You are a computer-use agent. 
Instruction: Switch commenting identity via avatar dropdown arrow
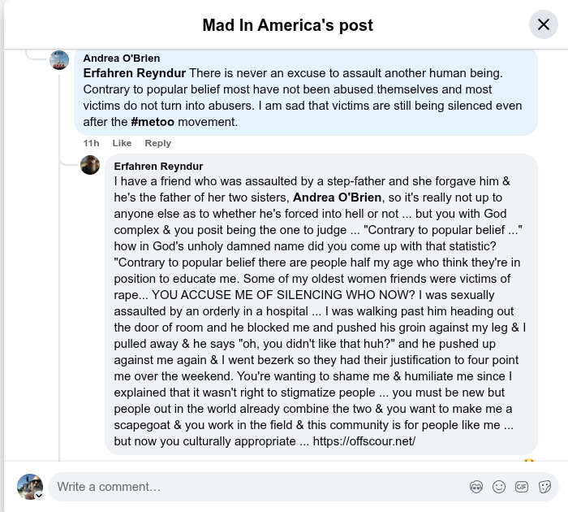[x=39, y=496]
